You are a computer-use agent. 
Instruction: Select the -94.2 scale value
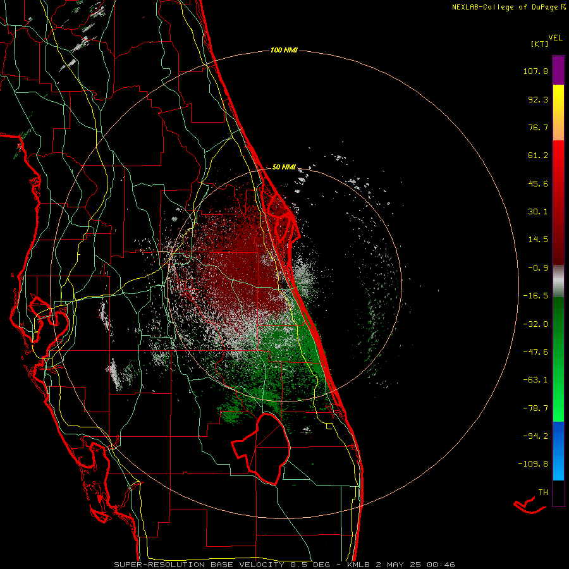[535, 436]
